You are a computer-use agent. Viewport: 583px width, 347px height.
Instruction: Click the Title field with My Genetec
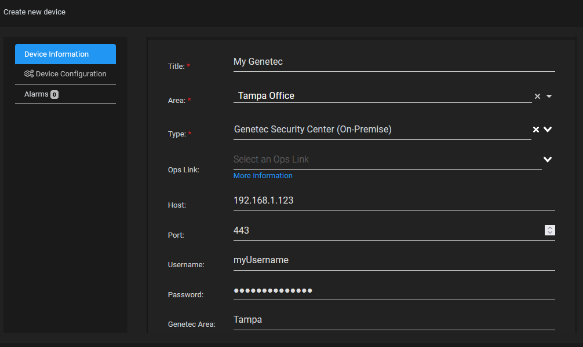point(394,62)
